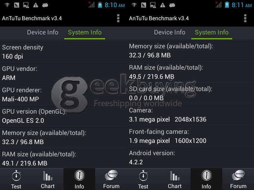The height and width of the screenshot is (190, 254).
Task: Tap AnTuTu Benchmark v3.4 title on left
Action: (32, 18)
